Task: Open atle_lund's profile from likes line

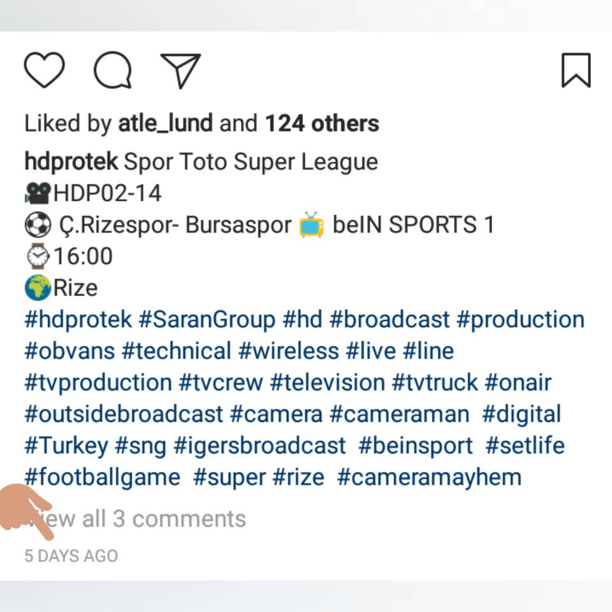Action: [x=165, y=124]
